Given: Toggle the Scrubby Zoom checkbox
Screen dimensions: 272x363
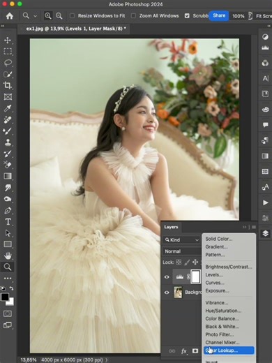Looking at the screenshot, I should point(187,16).
